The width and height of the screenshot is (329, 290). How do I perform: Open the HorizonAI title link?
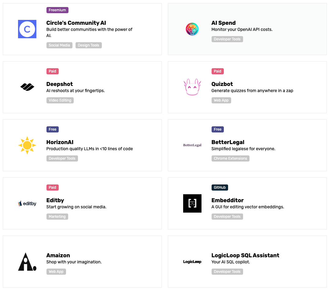60,142
